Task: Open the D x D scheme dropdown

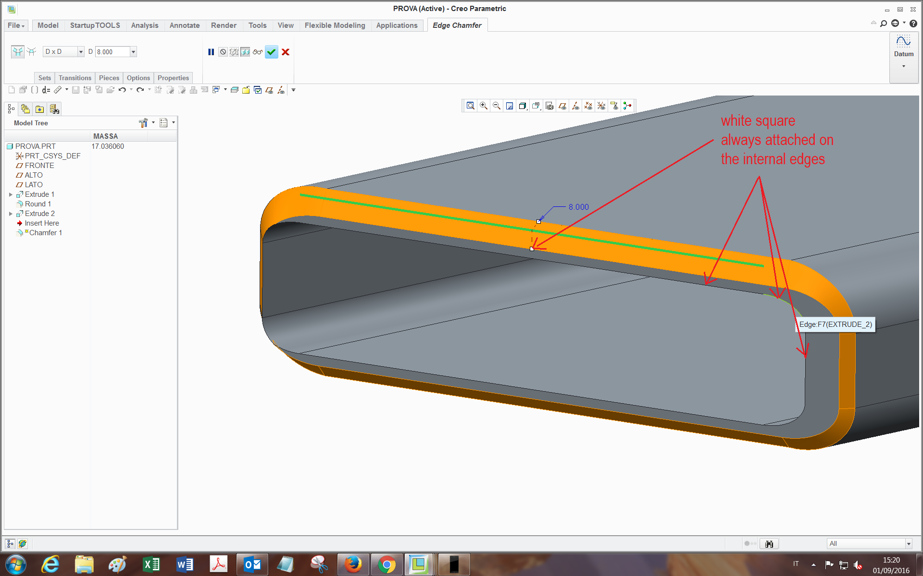Action: (81, 52)
